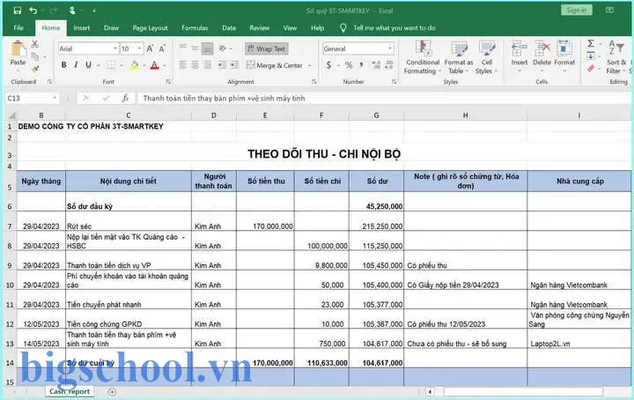Select the Format Painter brush
This screenshot has width=634, height=400.
[34, 69]
